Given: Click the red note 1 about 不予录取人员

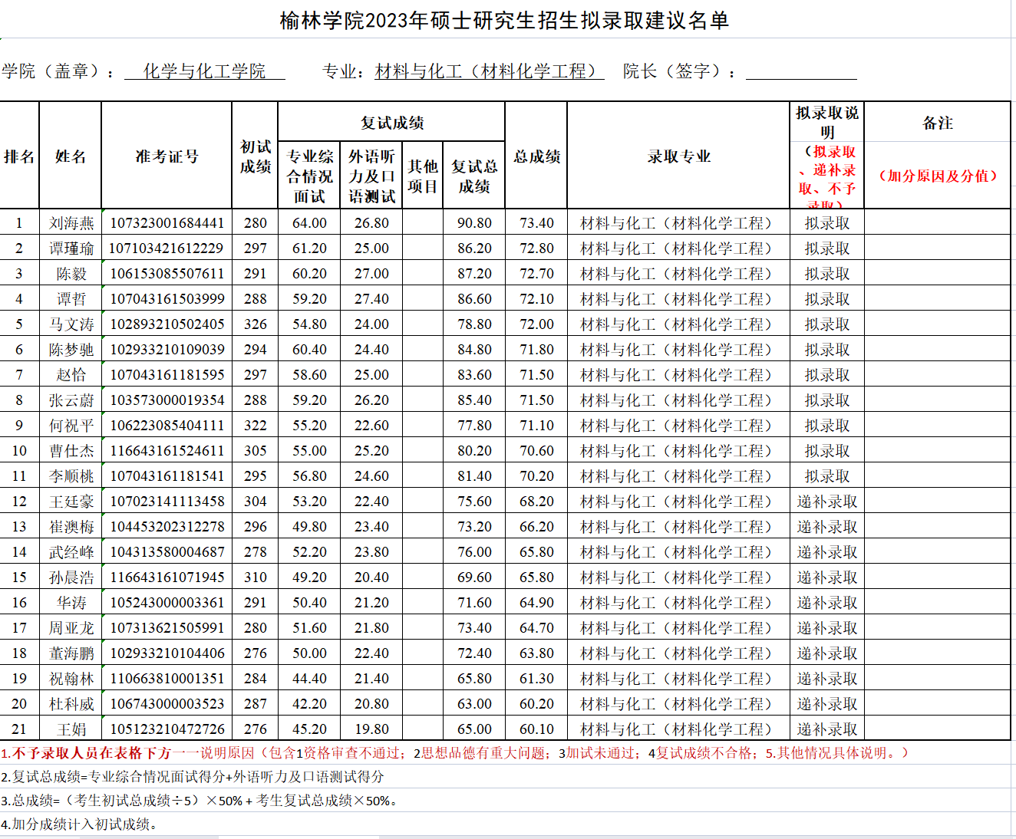Looking at the screenshot, I should pos(454,753).
